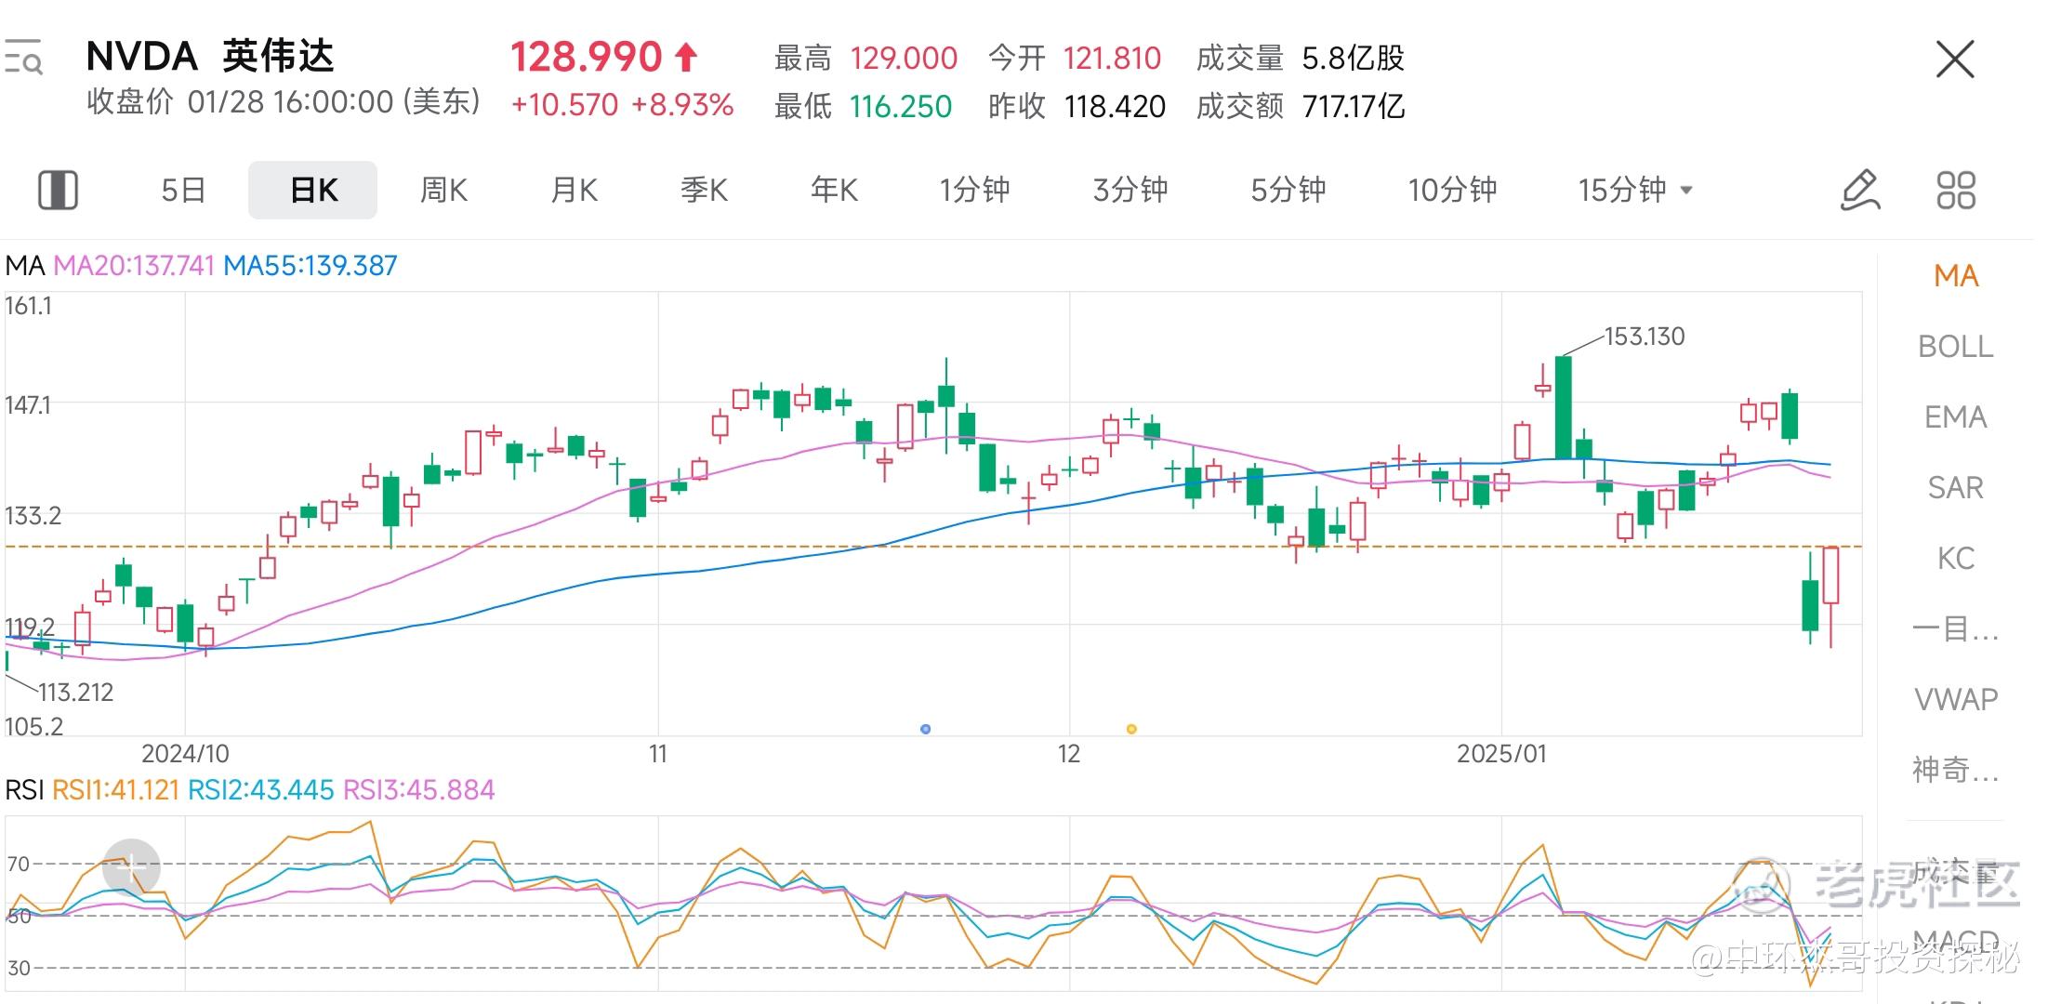Select the 10分钟 chart tab
2061x1004 pixels.
click(1452, 190)
